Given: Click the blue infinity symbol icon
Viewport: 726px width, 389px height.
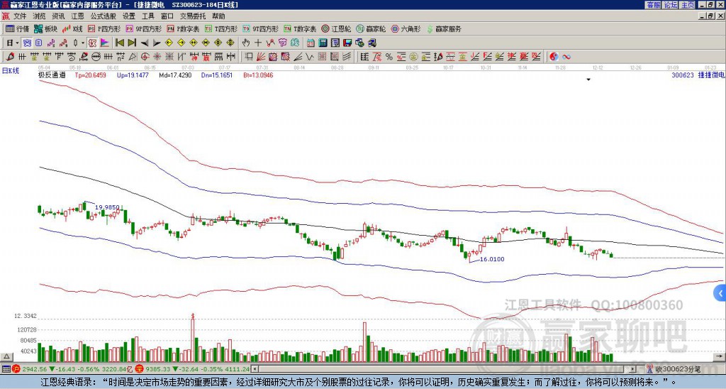Looking at the screenshot, I should [566, 57].
